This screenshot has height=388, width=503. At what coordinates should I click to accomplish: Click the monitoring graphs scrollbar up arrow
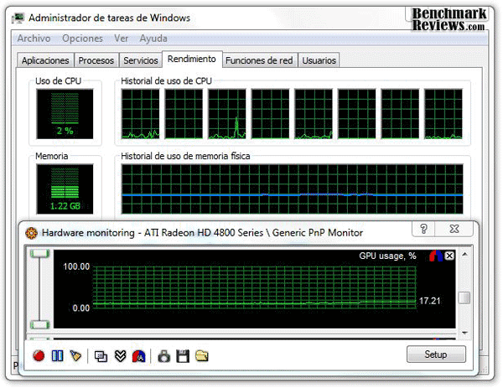point(464,255)
